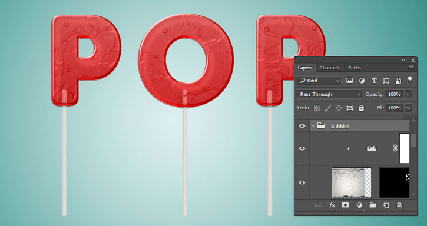Add a layer mask

[345, 205]
